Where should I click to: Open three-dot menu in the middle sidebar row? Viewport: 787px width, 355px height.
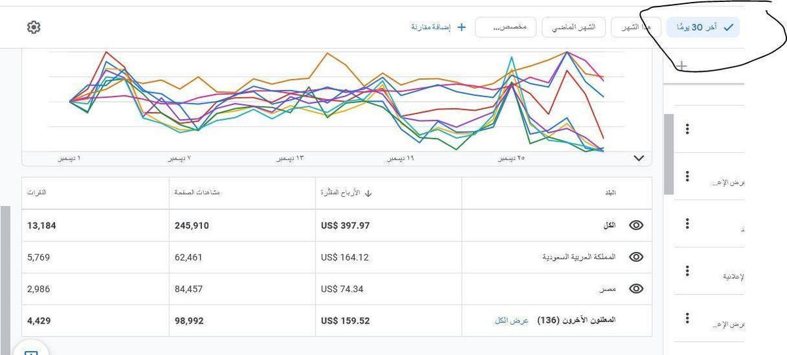point(687,224)
